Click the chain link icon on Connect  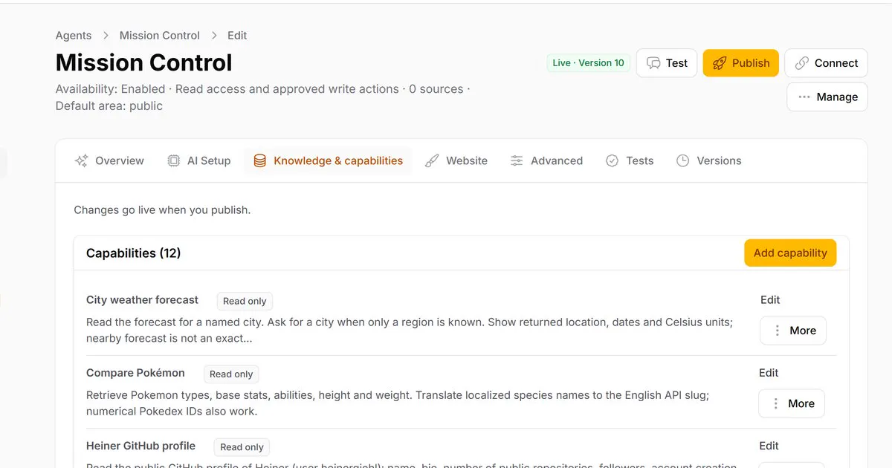coord(801,63)
